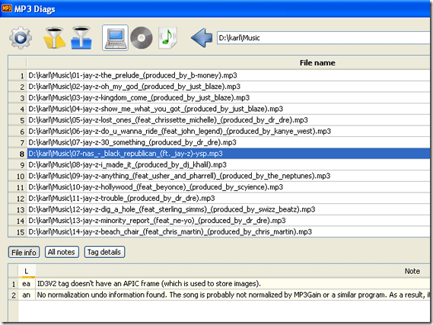Click the blue folder filter funnel icon
The width and height of the screenshot is (433, 325).
(x=81, y=38)
